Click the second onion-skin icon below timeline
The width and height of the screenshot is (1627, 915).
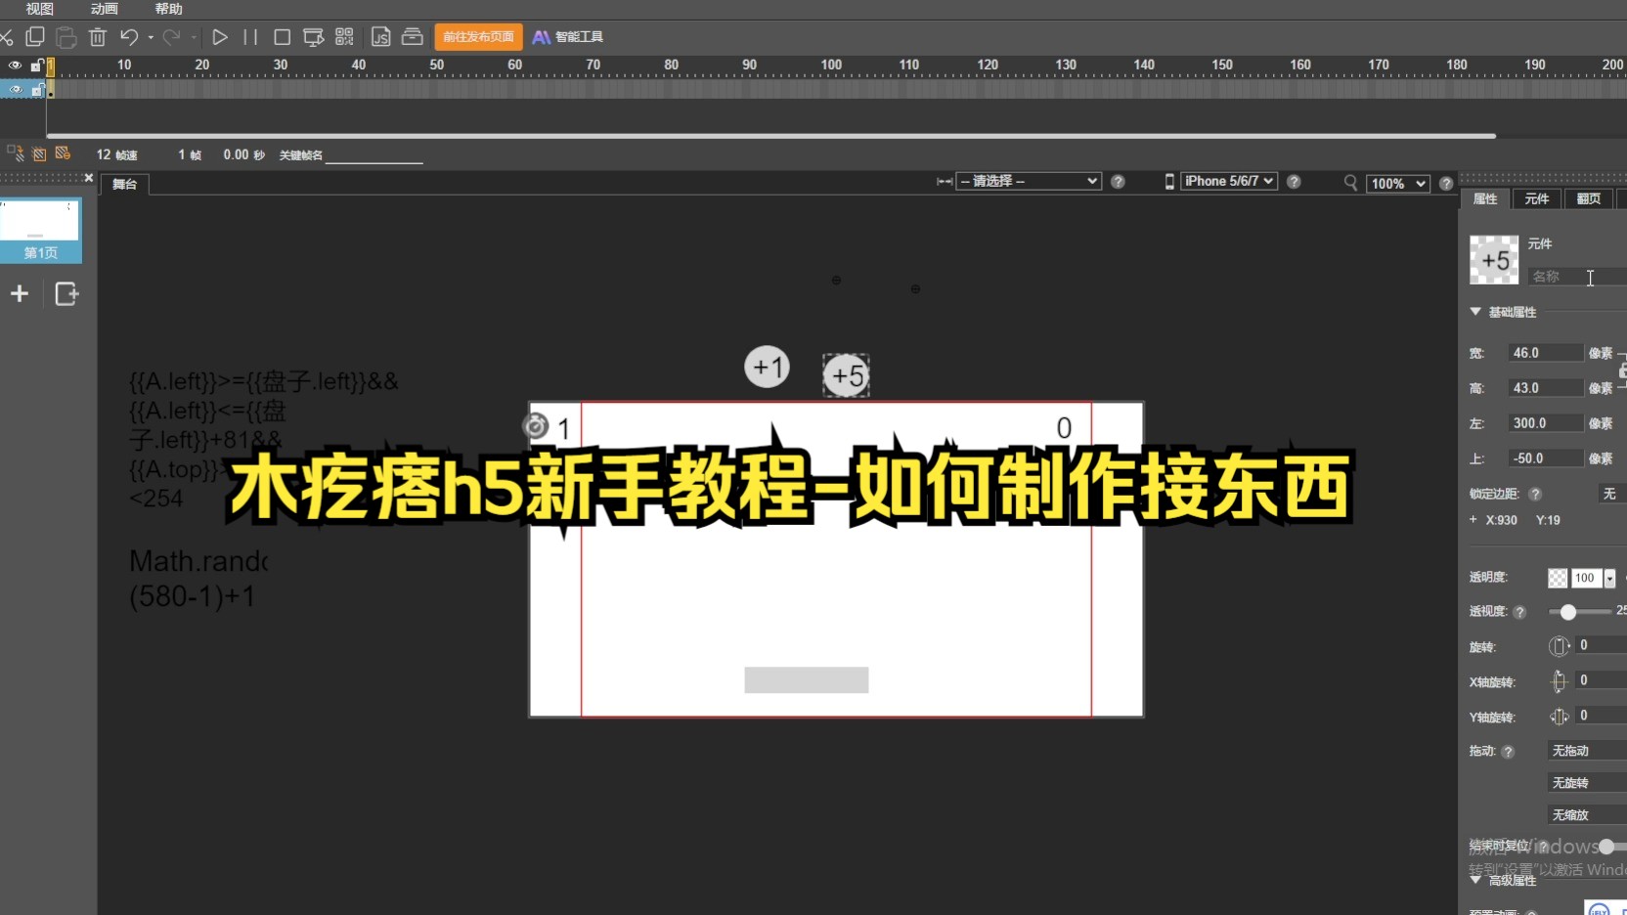coord(39,154)
